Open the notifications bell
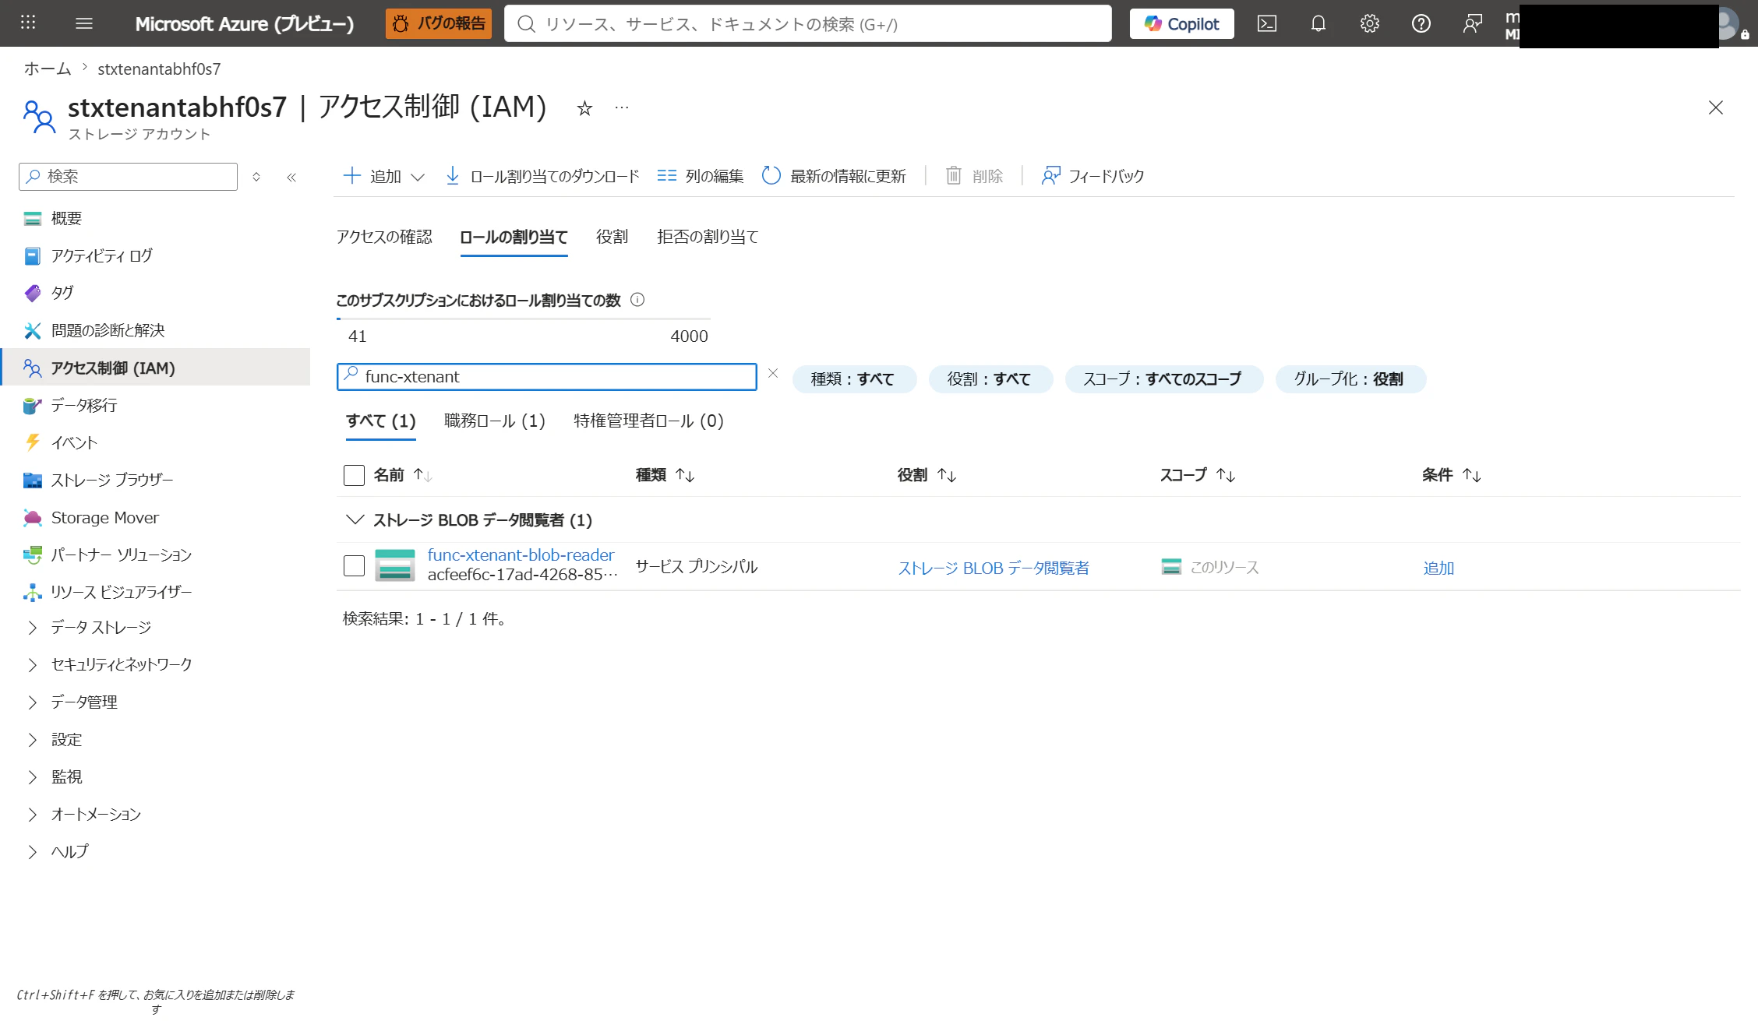This screenshot has height=1021, width=1758. pyautogui.click(x=1318, y=23)
